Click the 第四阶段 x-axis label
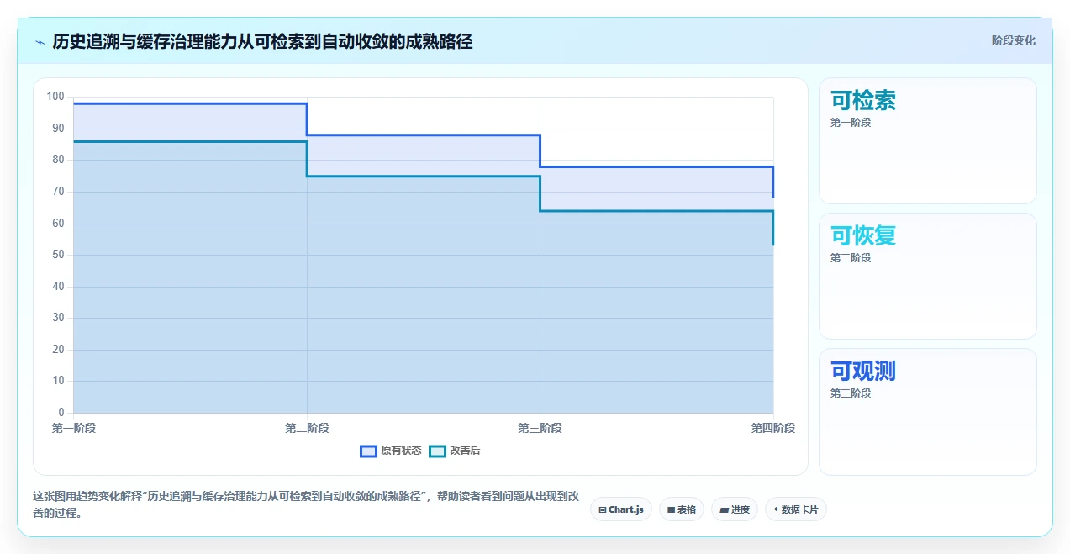1070x554 pixels. pos(773,429)
